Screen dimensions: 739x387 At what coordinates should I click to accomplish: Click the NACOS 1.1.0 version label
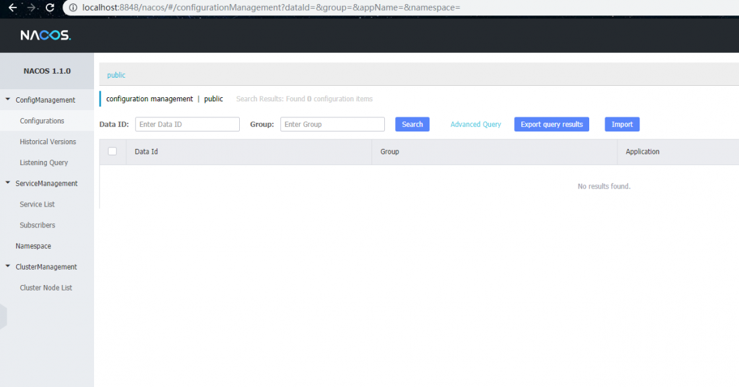(47, 71)
